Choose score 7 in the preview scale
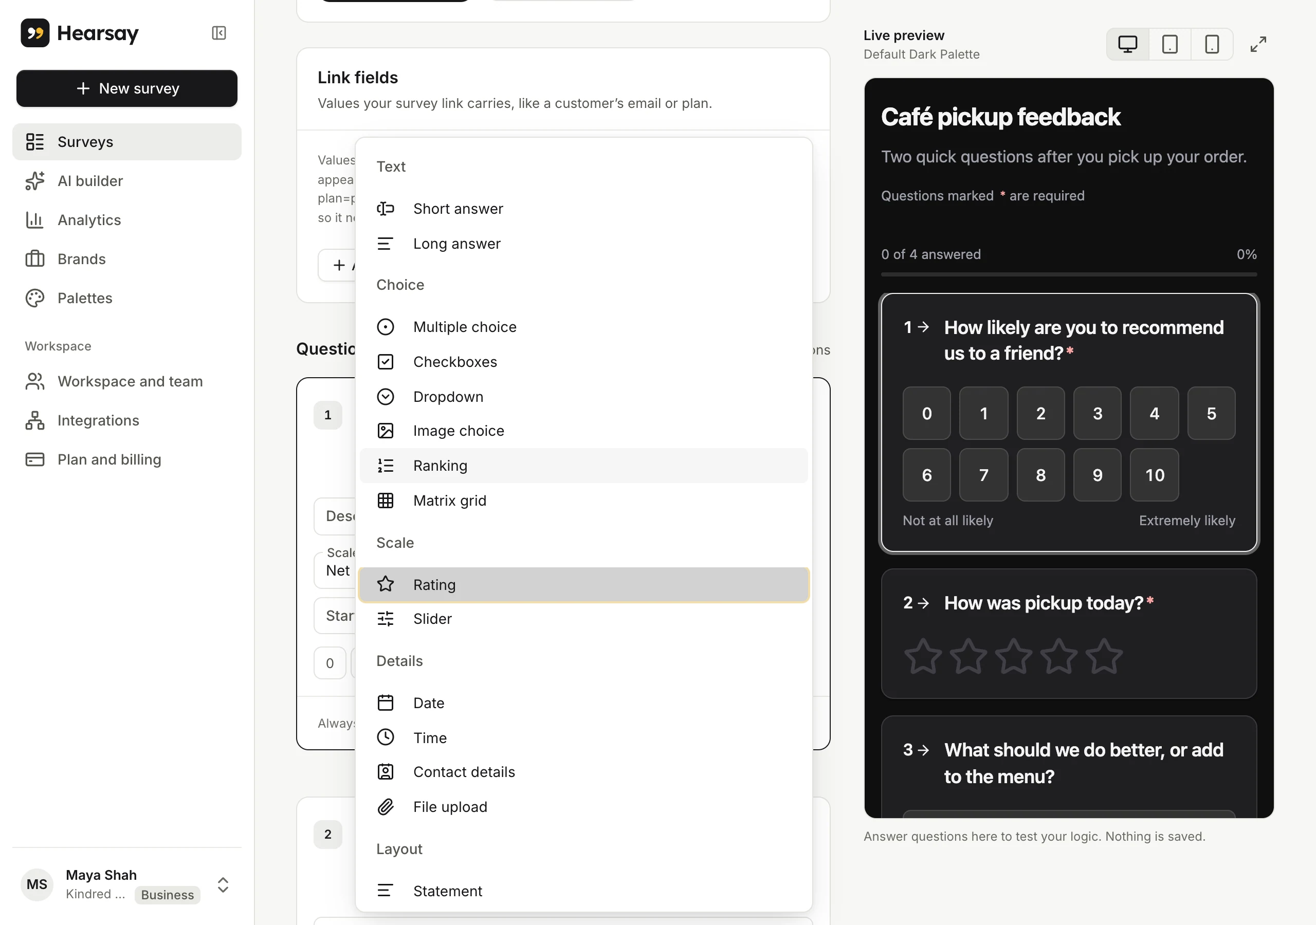 click(983, 475)
